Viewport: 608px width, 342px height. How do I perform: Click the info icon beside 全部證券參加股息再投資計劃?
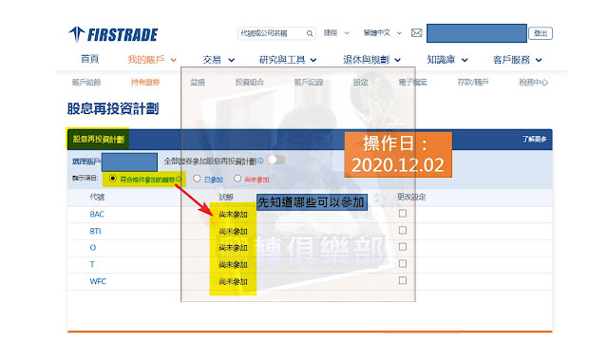pyautogui.click(x=260, y=161)
